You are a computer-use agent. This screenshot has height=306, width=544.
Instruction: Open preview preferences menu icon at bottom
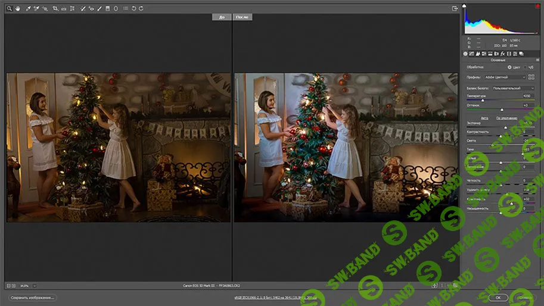455,286
